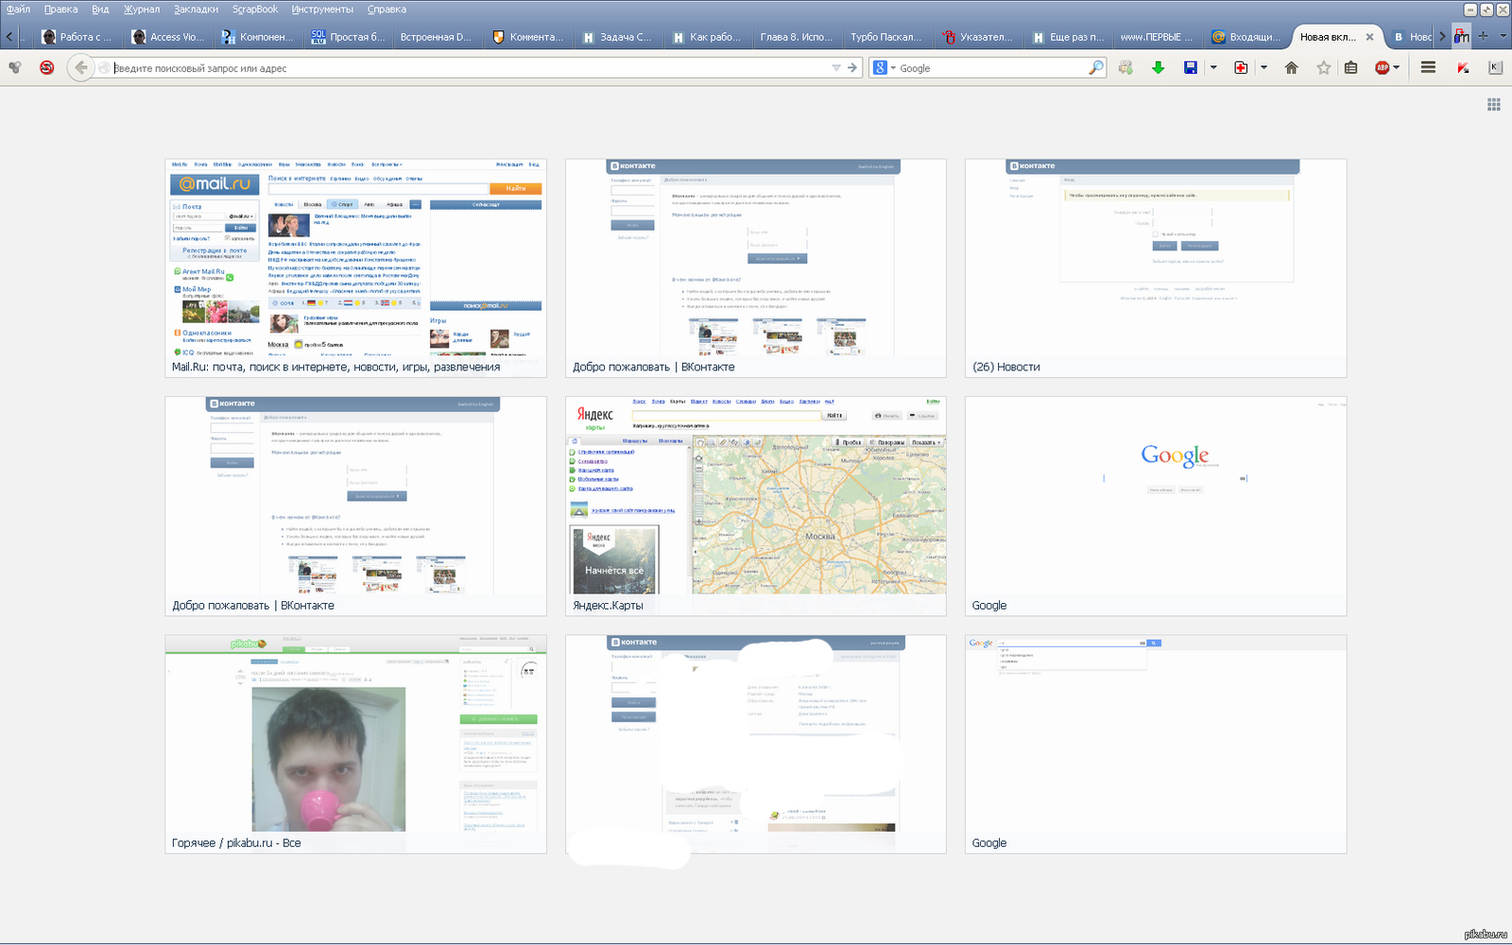Switch to the 'Коммента...' tab
The image size is (1512, 945).
click(527, 37)
